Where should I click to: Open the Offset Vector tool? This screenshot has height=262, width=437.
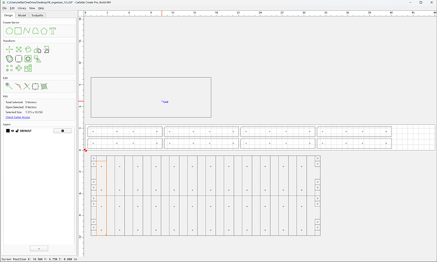click(9, 59)
